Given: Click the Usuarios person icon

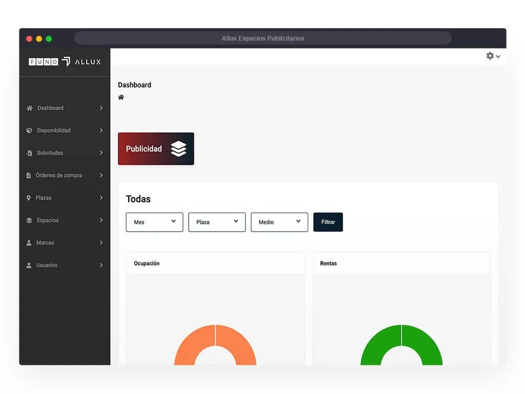Looking at the screenshot, I should pos(29,266).
